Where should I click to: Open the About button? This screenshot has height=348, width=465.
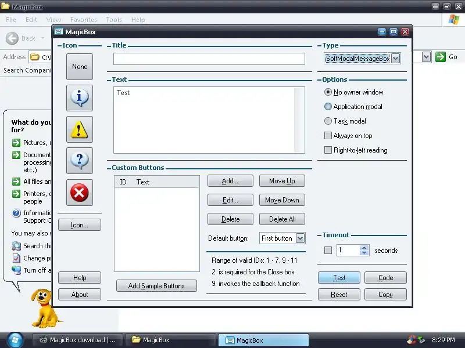[80, 295]
